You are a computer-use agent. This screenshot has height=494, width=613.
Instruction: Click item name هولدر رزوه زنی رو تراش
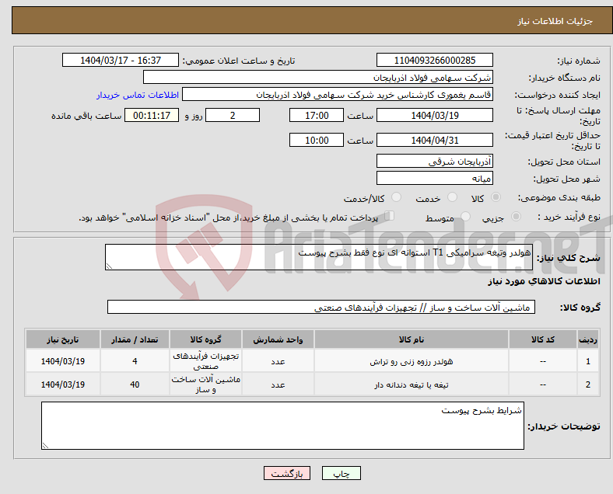tap(412, 362)
